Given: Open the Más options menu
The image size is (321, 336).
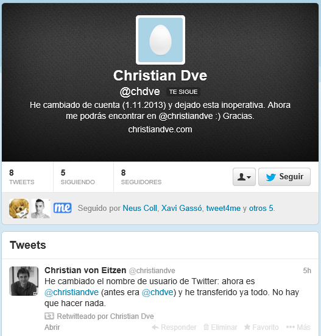Looking at the screenshot, I should coord(298,327).
